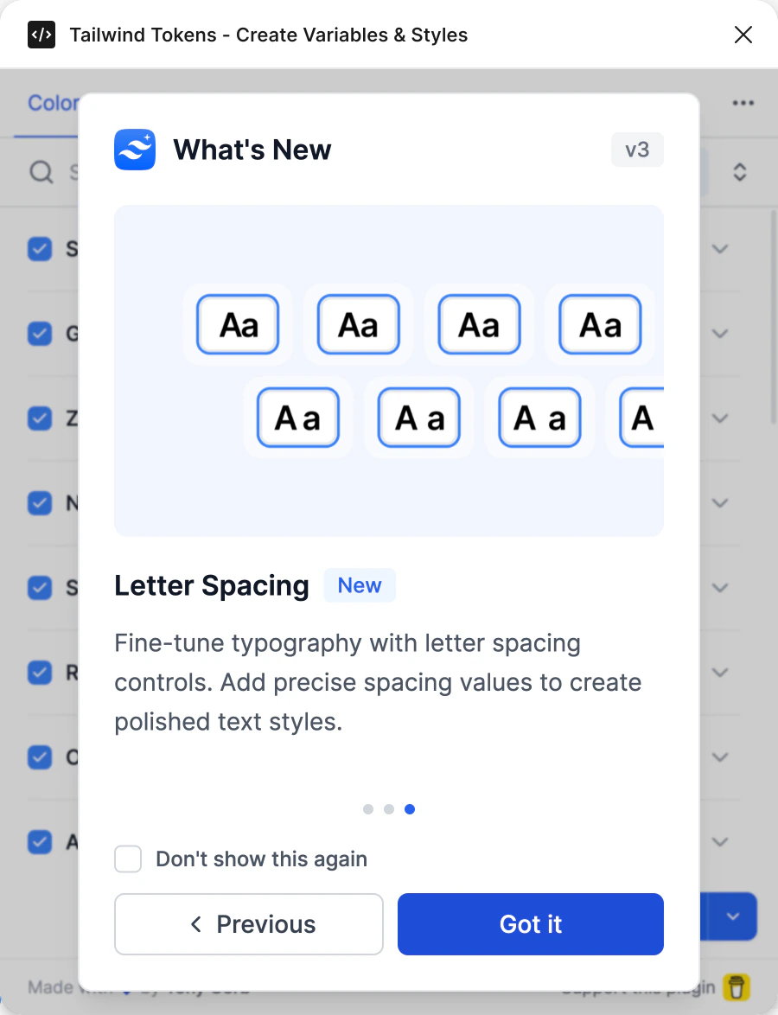778x1015 pixels.
Task: Uncheck the G row checkbox
Action: [40, 334]
